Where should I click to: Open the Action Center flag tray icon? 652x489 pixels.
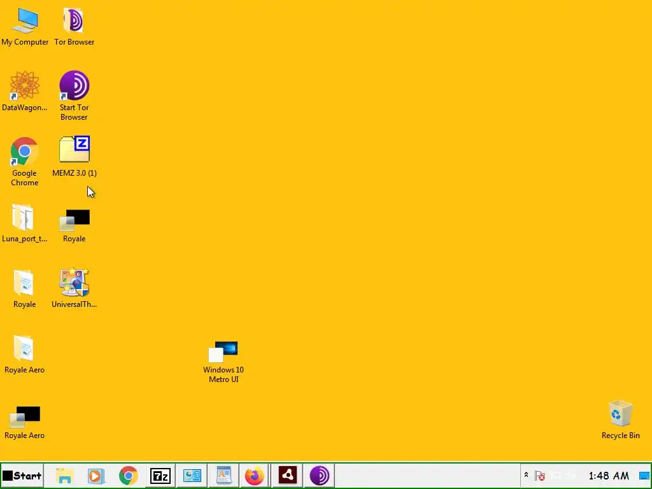(x=540, y=475)
